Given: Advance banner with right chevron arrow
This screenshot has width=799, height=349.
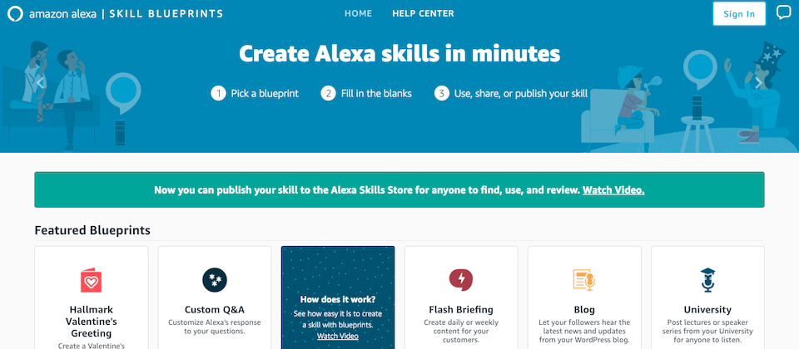Looking at the screenshot, I should [759, 83].
